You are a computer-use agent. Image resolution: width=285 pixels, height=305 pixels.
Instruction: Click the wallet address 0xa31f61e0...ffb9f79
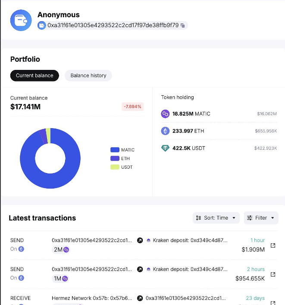click(x=113, y=25)
